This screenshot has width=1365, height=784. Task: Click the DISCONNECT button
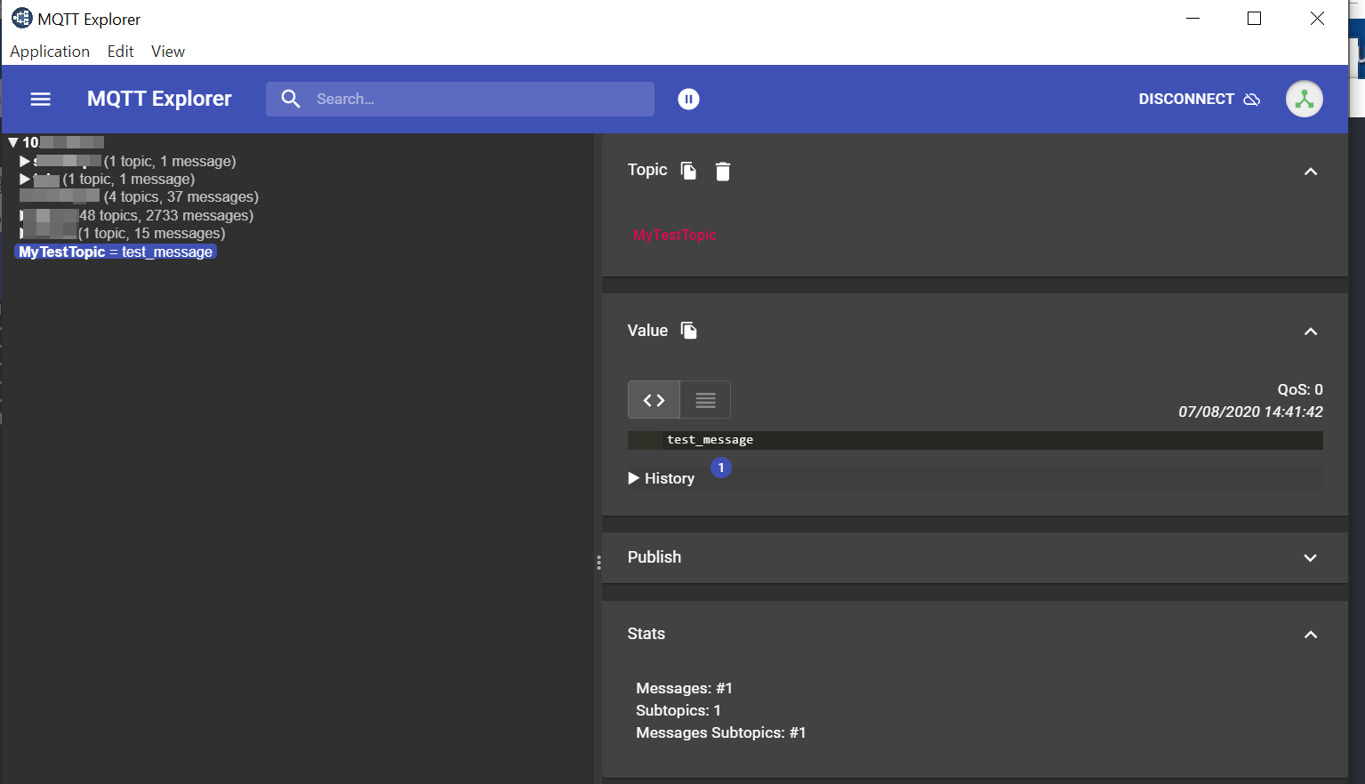click(x=1199, y=100)
